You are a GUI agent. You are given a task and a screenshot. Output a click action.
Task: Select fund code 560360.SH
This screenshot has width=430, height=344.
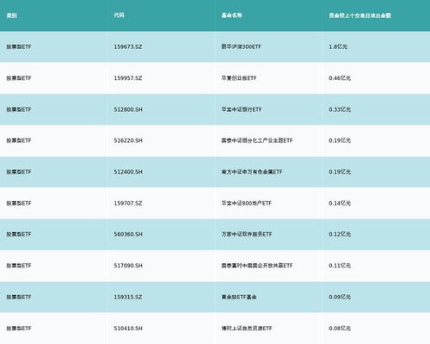click(128, 234)
